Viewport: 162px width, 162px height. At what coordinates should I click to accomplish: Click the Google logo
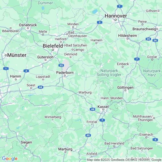pos(10,159)
